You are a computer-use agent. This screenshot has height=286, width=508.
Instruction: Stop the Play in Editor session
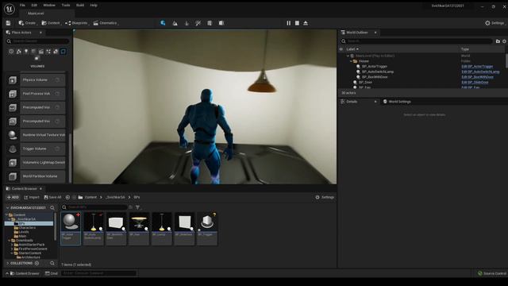pyautogui.click(x=297, y=23)
